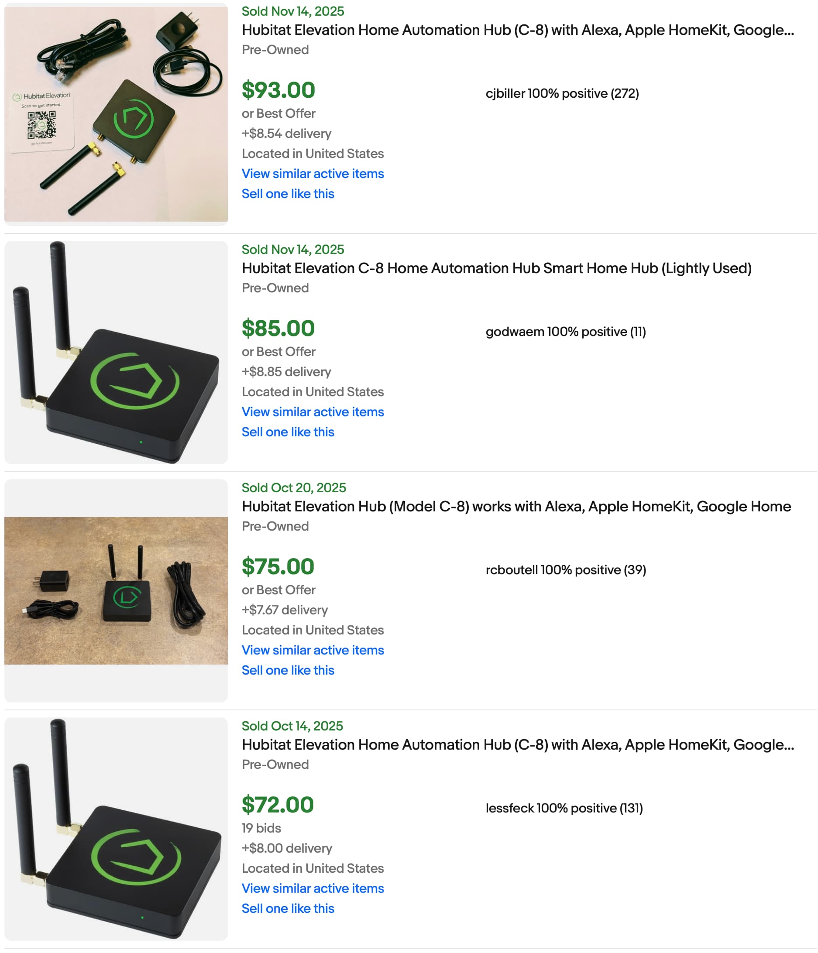View similar active items for $75.00 listing
The image size is (818, 953).
(313, 650)
